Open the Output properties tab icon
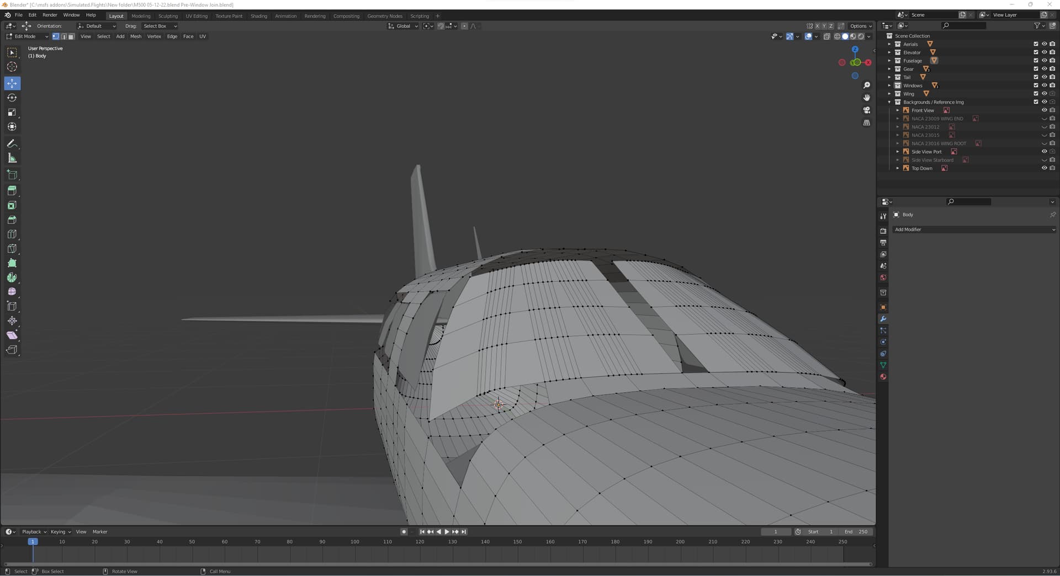This screenshot has height=576, width=1060. click(x=883, y=243)
